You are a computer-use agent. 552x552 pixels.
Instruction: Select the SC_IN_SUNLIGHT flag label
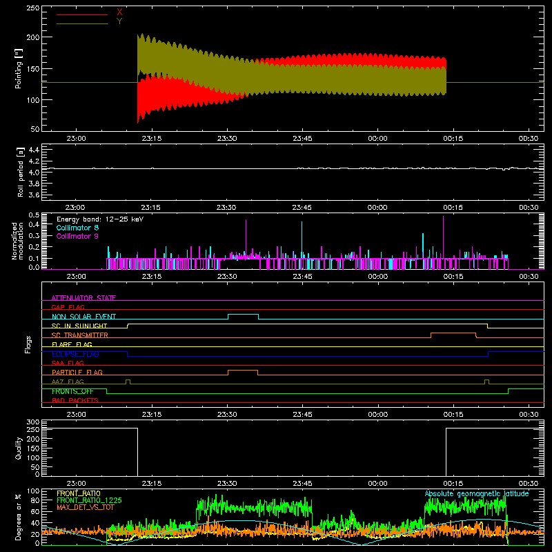(x=79, y=326)
